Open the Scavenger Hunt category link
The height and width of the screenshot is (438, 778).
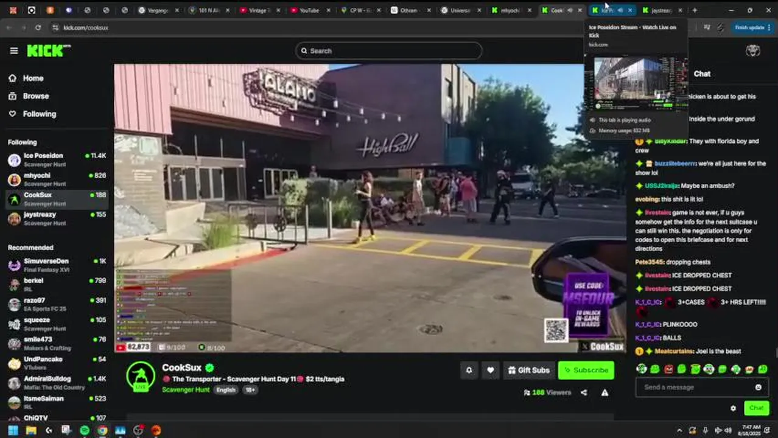pyautogui.click(x=186, y=389)
